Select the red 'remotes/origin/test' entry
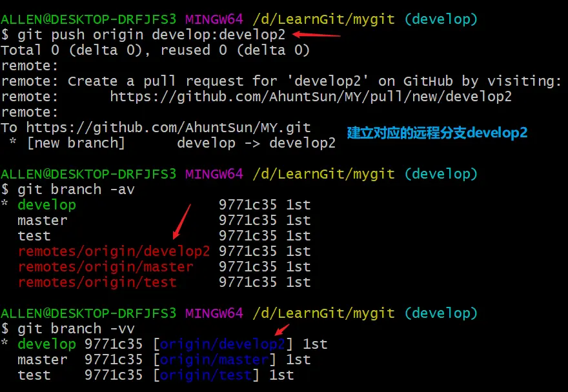The width and height of the screenshot is (568, 392). [x=97, y=282]
